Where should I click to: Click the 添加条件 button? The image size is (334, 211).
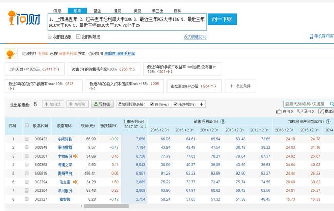240,86
